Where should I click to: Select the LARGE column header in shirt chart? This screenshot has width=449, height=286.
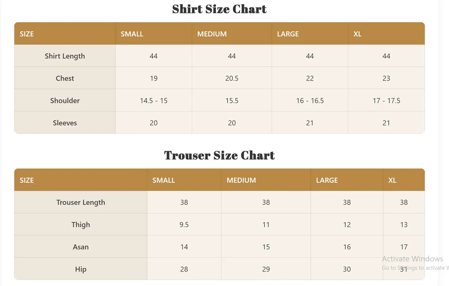click(288, 34)
